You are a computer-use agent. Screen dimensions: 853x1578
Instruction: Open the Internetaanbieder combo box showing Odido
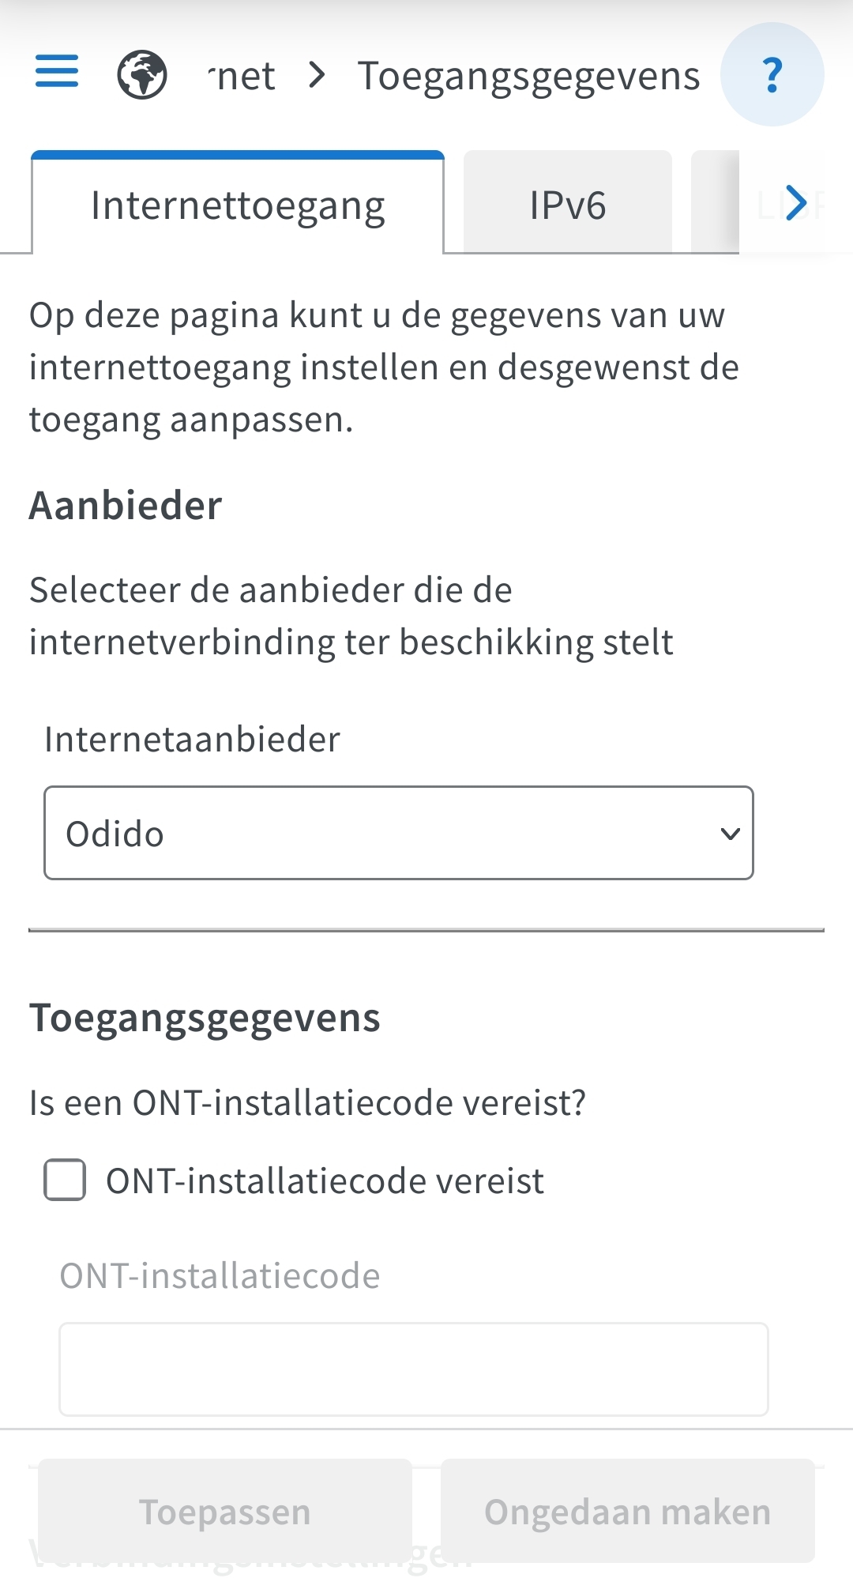click(399, 833)
